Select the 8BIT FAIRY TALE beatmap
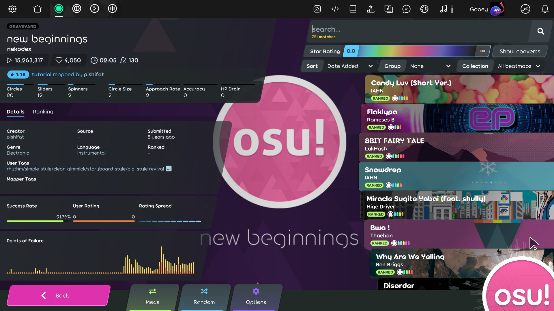Viewport: 554px width, 311px height. click(456, 147)
